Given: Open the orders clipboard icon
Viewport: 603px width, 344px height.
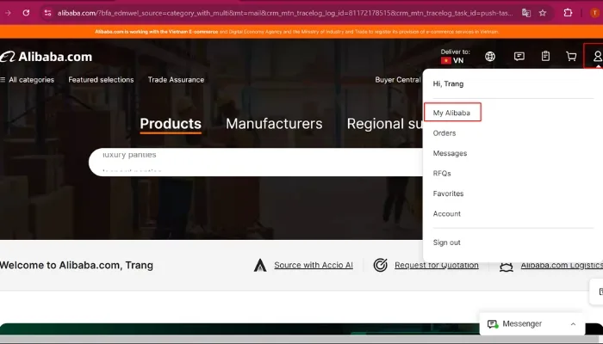Looking at the screenshot, I should [545, 57].
